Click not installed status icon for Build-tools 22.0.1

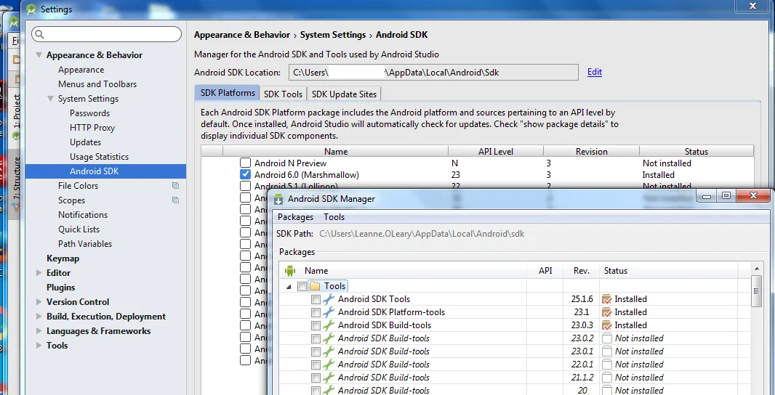[607, 365]
